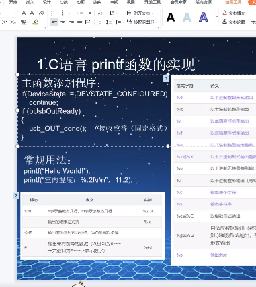Screen dimensions: 256x287
Task: Align text left
Action: pos(54,22)
